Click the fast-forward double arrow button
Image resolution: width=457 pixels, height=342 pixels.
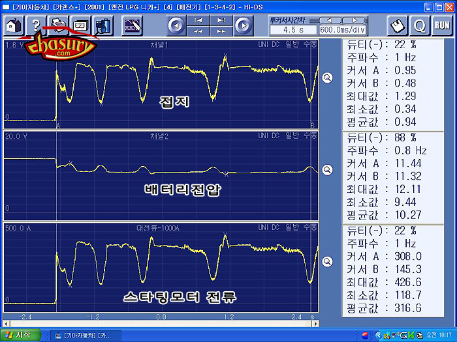tap(221, 31)
